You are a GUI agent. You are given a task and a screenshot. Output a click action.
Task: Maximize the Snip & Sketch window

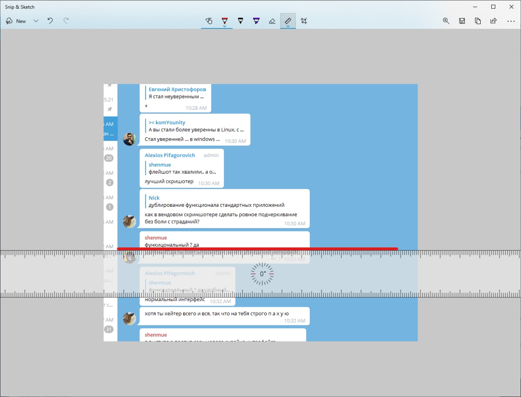(493, 7)
